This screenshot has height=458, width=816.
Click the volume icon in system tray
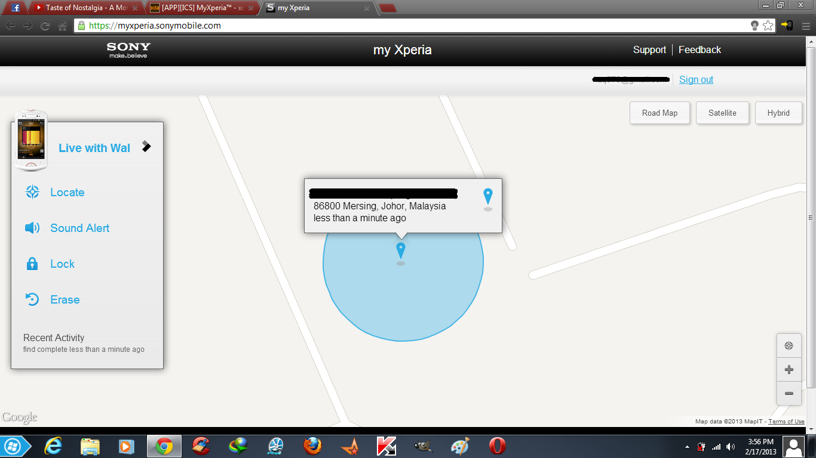[731, 447]
